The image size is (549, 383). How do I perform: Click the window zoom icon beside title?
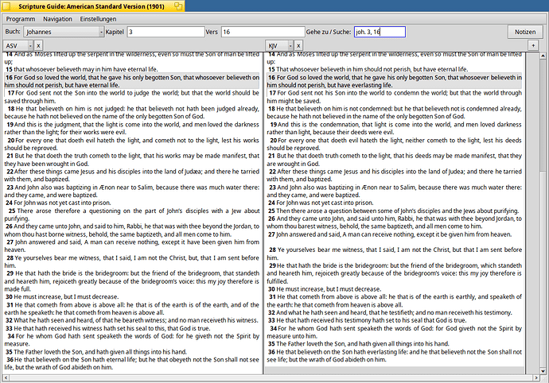[x=178, y=6]
